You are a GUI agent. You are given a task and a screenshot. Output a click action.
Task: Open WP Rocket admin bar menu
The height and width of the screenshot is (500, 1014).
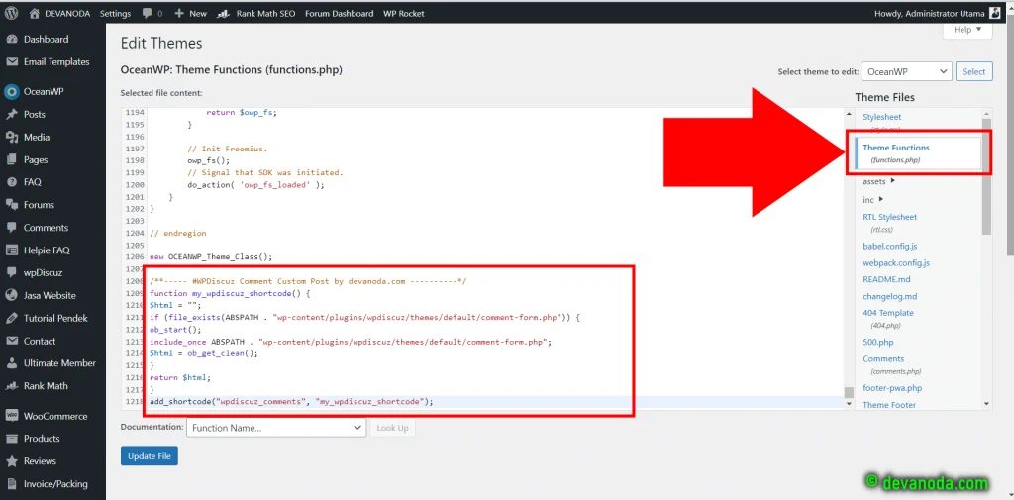[x=404, y=13]
